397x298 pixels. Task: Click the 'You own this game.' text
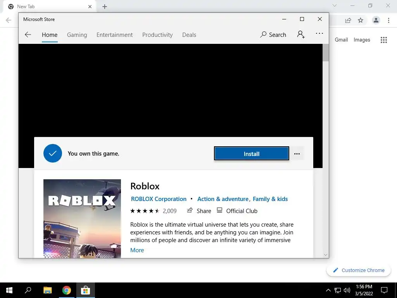[93, 154]
